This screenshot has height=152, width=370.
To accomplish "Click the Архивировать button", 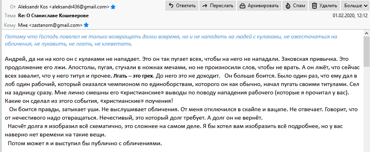I will [x=259, y=6].
